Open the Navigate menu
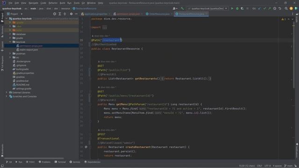 (x=33, y=3)
